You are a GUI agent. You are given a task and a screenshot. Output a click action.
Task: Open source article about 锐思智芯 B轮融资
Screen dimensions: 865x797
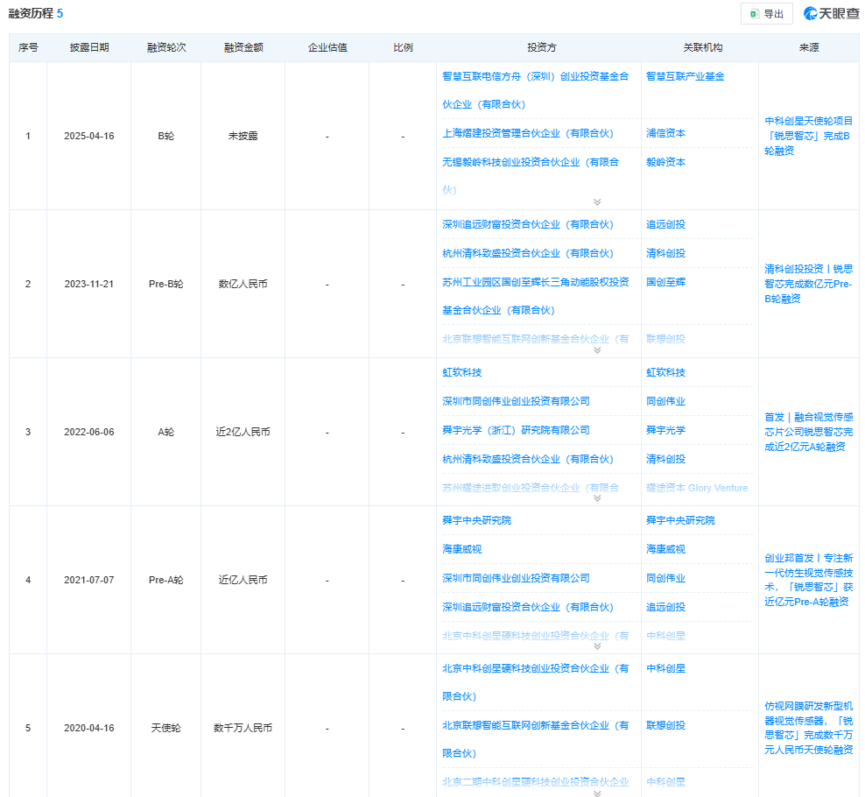tap(808, 136)
